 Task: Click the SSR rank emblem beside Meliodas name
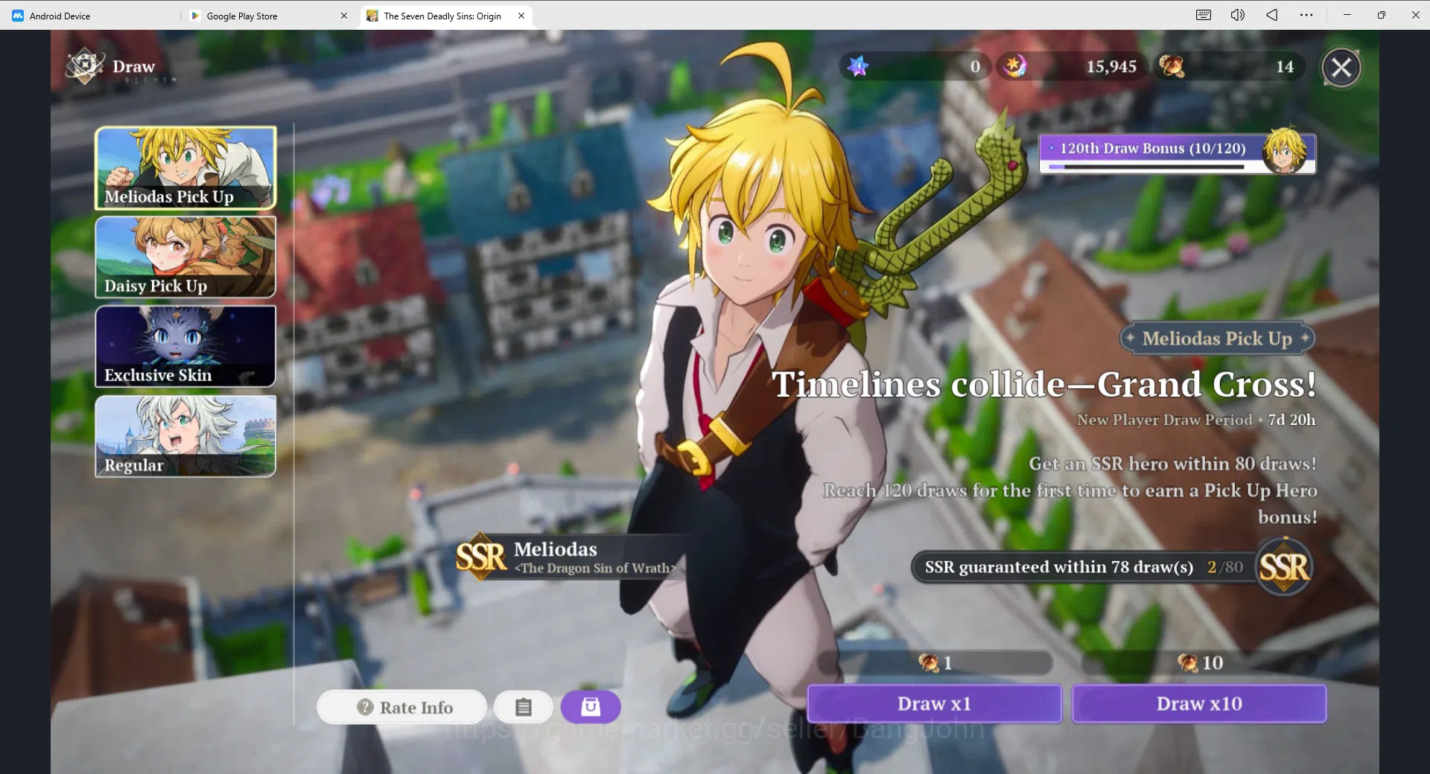tap(481, 556)
